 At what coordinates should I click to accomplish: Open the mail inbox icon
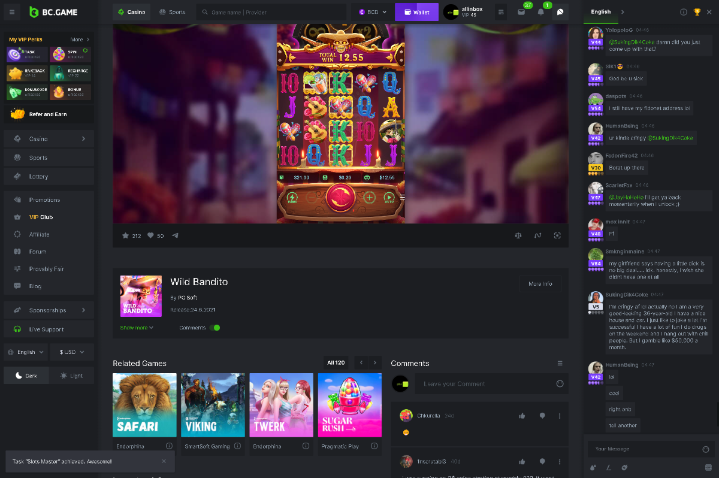point(521,12)
